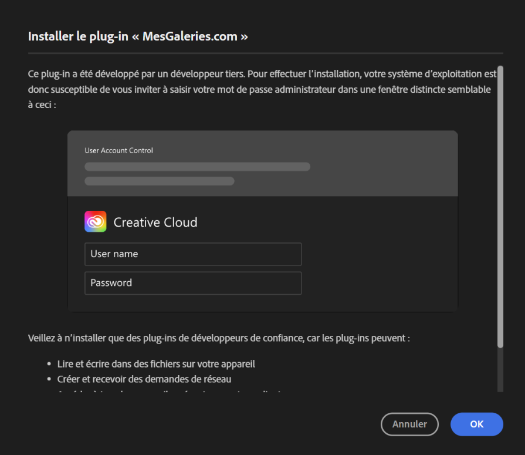Cancel installation with Annuler button

409,424
